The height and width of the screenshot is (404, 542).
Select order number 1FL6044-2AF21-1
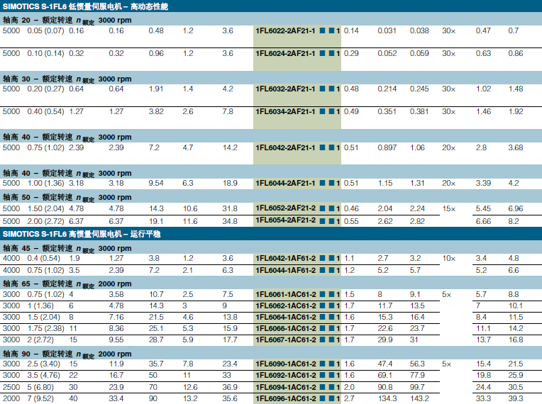tap(285, 184)
